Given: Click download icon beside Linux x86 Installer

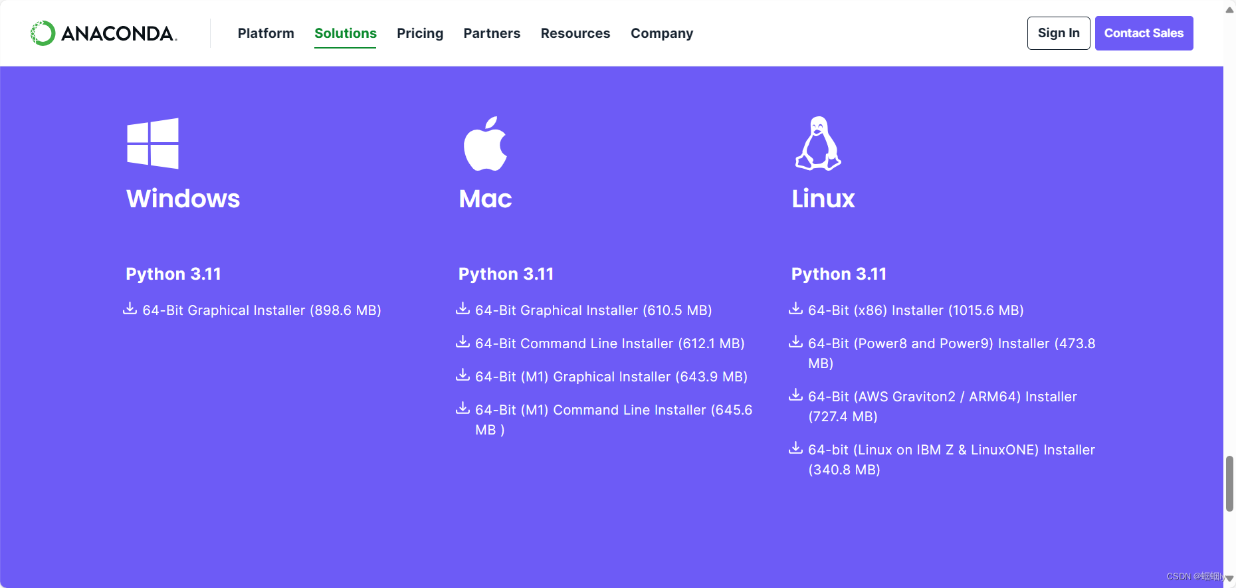Looking at the screenshot, I should [796, 309].
